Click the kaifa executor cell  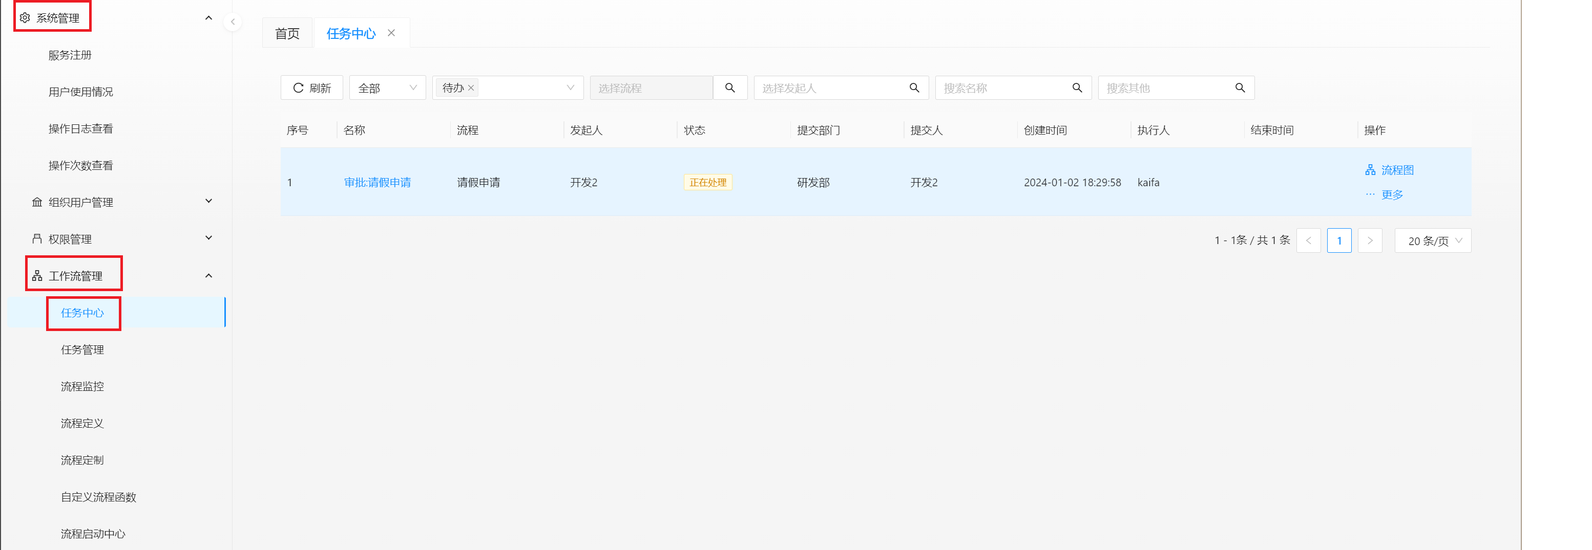1148,183
